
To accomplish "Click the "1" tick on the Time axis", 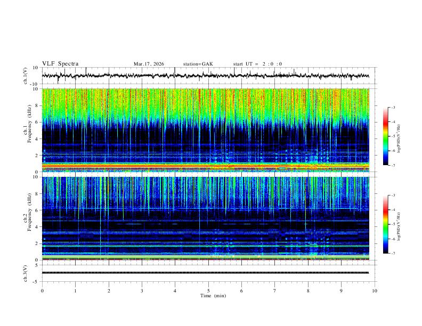I will (x=75, y=291).
